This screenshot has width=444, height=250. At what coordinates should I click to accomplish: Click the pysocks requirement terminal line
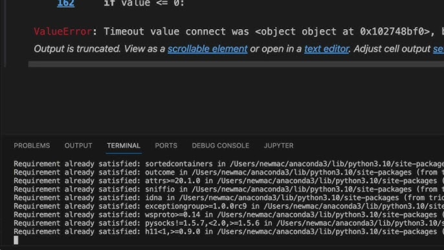coord(229,223)
